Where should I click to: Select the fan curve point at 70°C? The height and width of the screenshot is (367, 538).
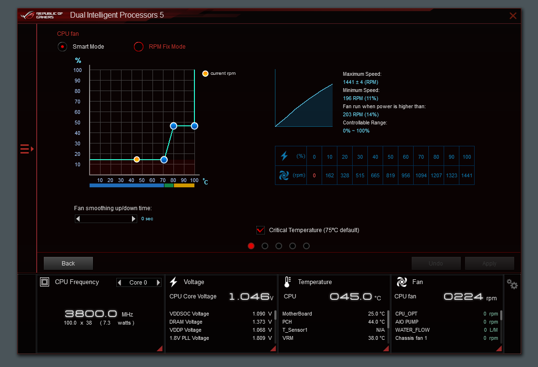tap(164, 160)
